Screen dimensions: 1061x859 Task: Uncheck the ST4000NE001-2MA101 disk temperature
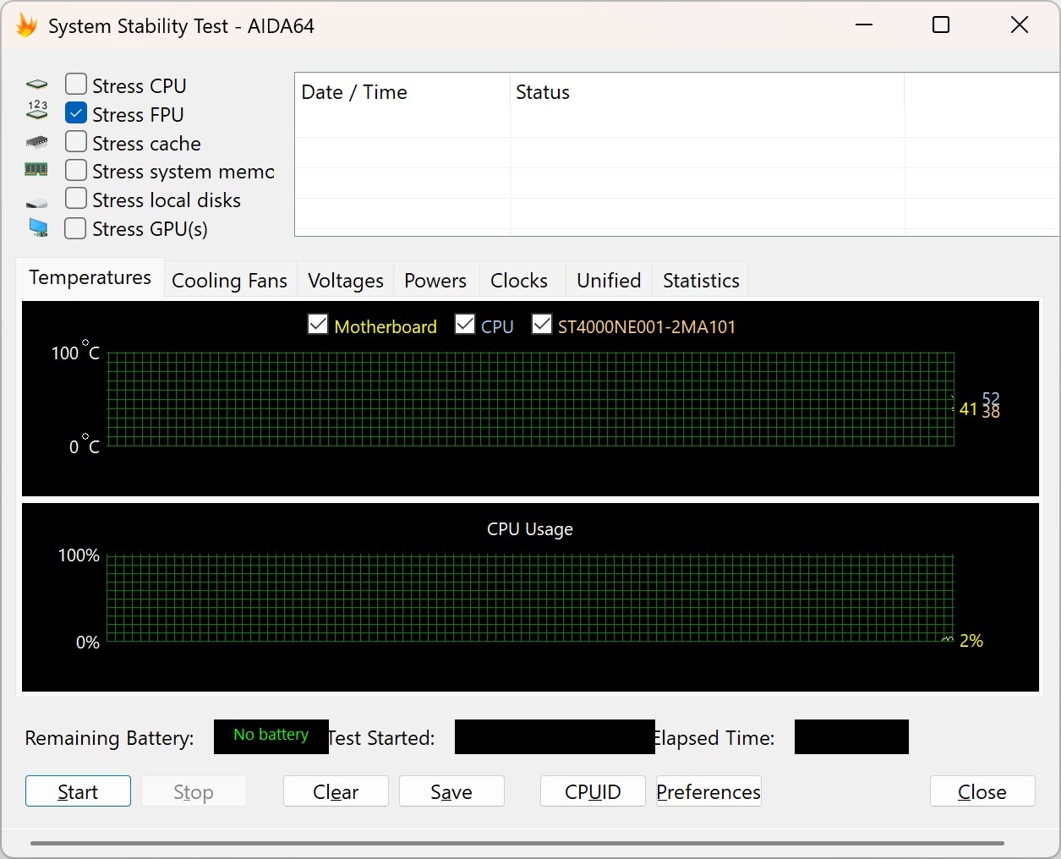point(542,324)
